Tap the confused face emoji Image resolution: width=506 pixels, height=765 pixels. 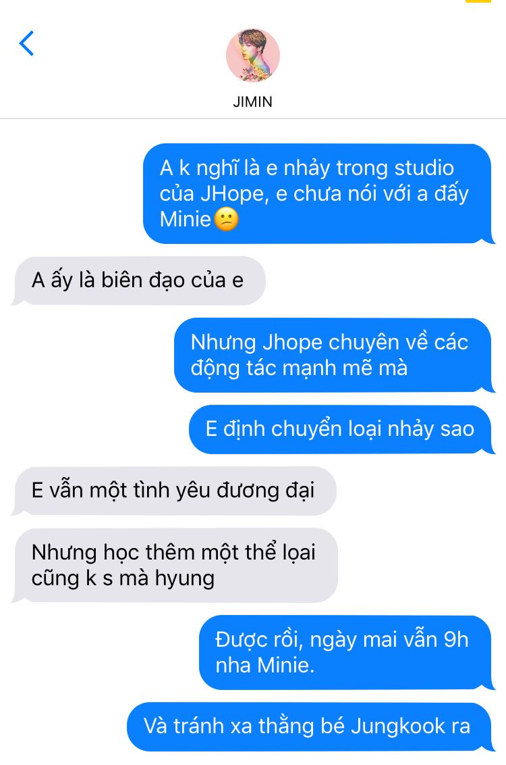(227, 220)
